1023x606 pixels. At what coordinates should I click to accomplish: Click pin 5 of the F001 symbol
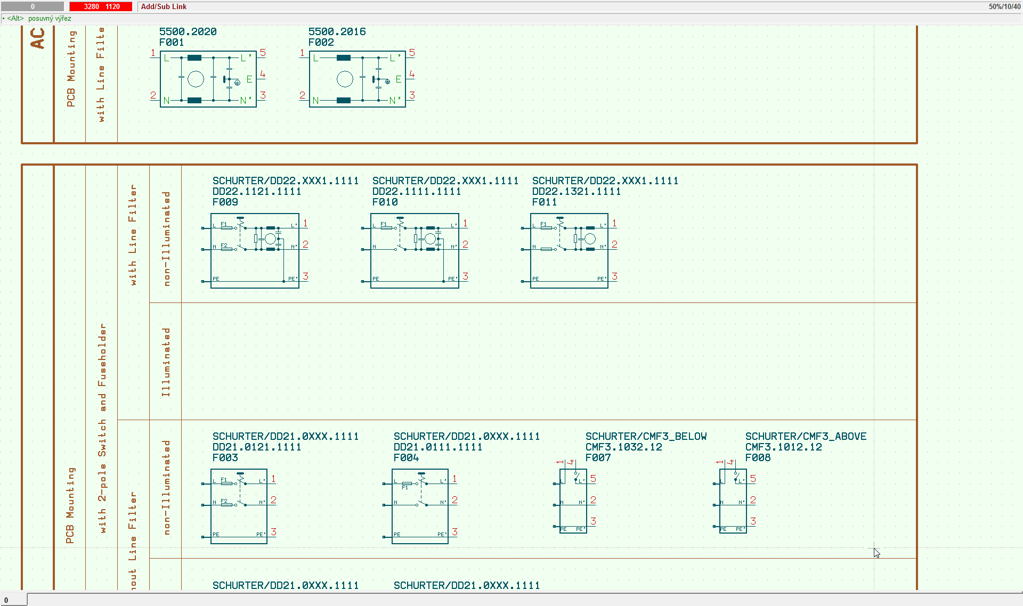[x=263, y=53]
